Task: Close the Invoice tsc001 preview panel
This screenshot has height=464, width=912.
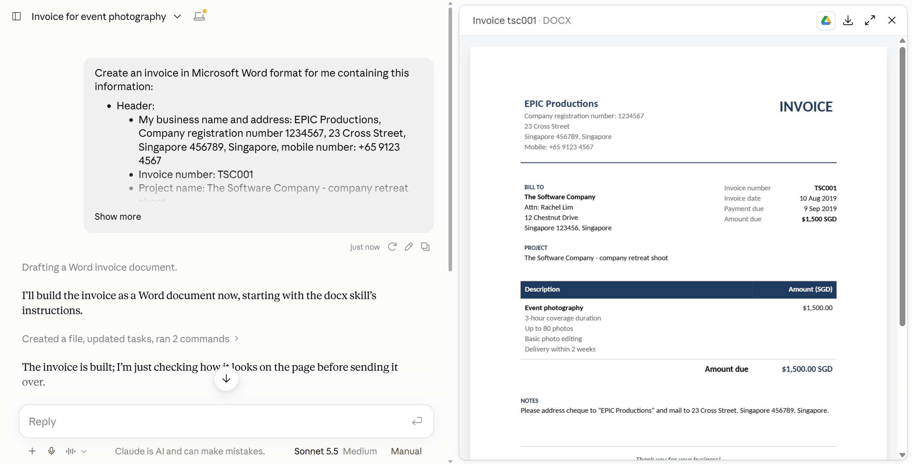Action: pos(891,20)
